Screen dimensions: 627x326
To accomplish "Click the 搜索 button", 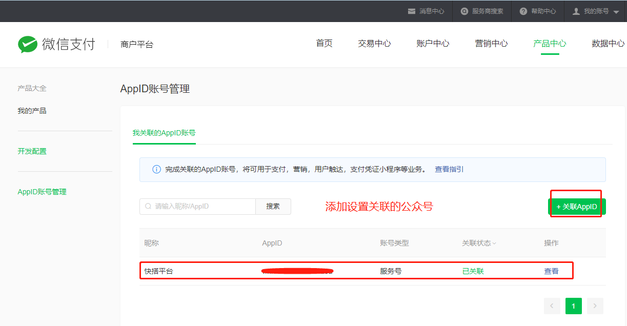I will (273, 207).
